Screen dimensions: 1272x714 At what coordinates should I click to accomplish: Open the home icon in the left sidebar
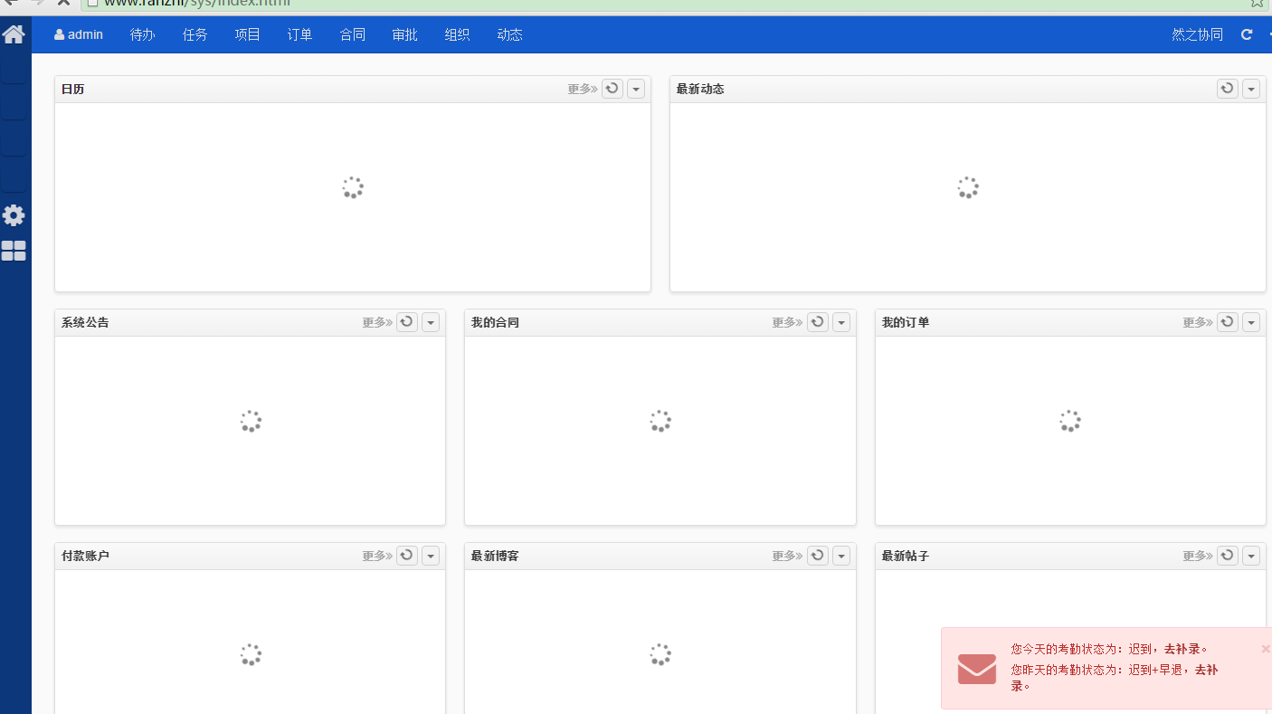[x=14, y=35]
